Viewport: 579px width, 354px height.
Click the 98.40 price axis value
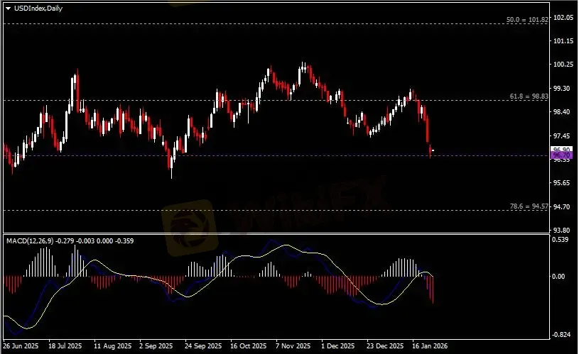[x=562, y=111]
